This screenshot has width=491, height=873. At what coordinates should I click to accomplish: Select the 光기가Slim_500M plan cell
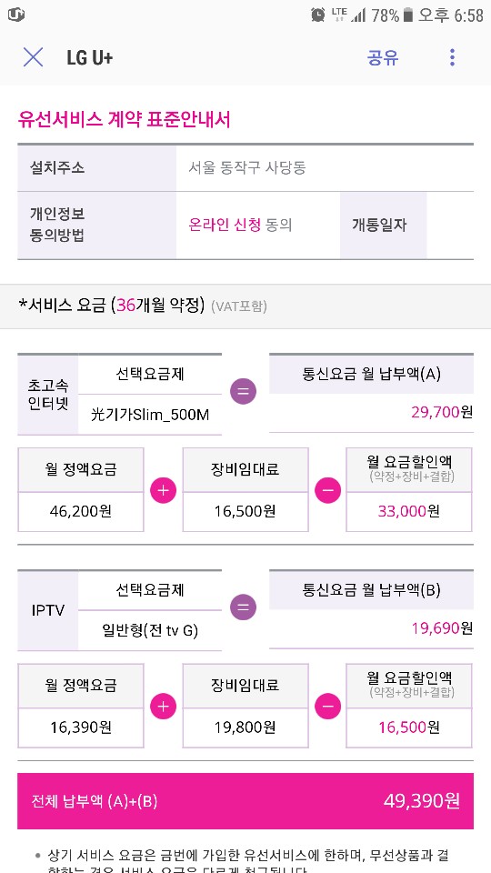pos(150,415)
